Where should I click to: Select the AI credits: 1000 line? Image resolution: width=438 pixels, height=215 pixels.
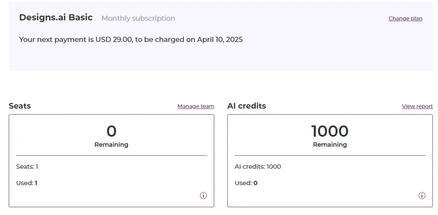click(258, 167)
